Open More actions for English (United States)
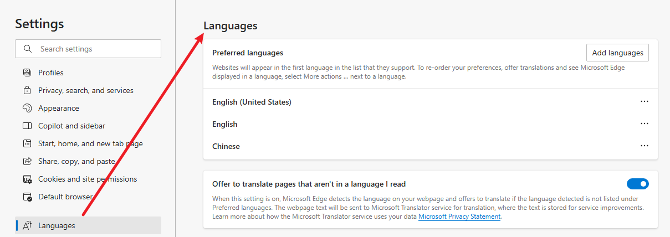Image resolution: width=670 pixels, height=237 pixels. click(x=644, y=102)
